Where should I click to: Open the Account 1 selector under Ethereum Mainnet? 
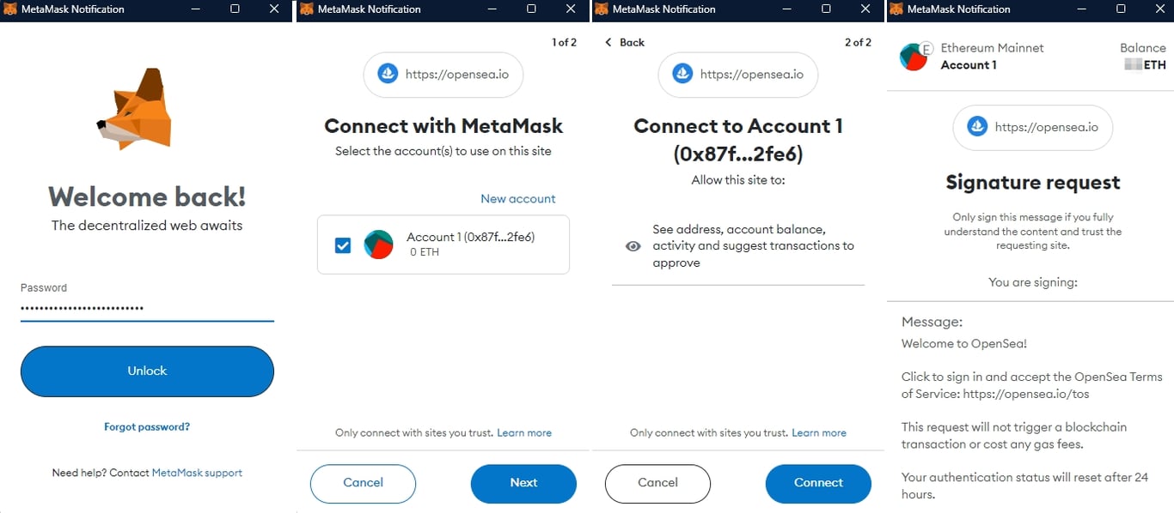969,64
